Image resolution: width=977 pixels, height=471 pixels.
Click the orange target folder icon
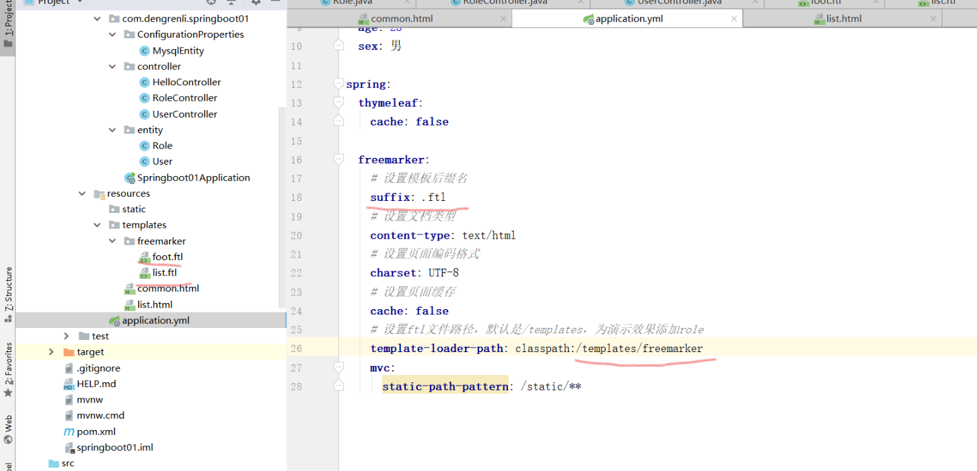tap(69, 352)
